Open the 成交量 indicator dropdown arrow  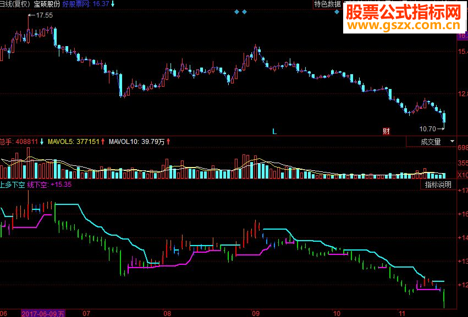coord(452,141)
